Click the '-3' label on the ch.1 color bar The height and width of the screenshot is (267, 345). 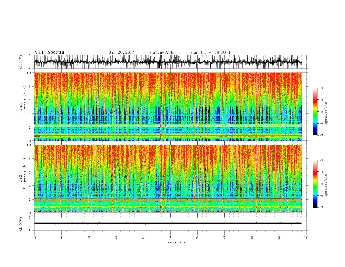[x=321, y=88]
